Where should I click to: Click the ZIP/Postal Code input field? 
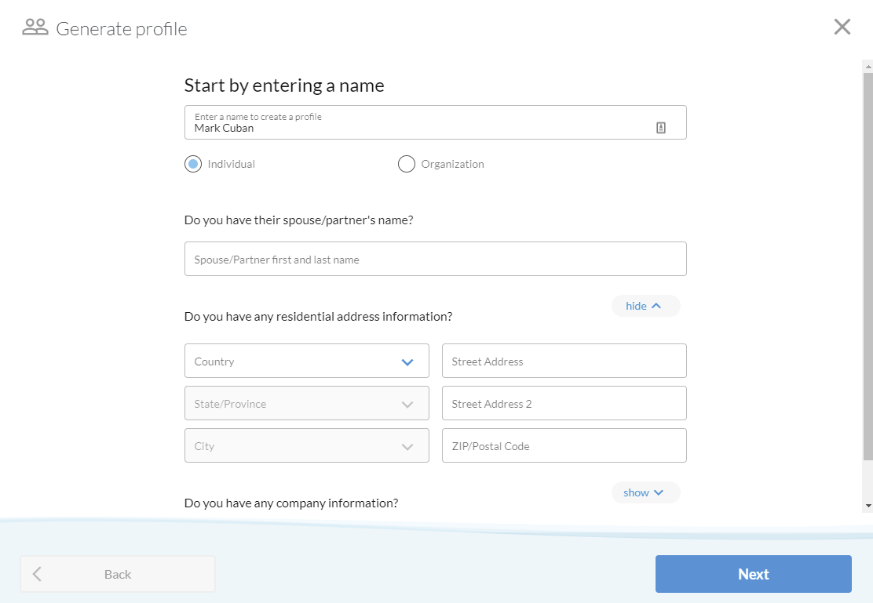coord(564,445)
